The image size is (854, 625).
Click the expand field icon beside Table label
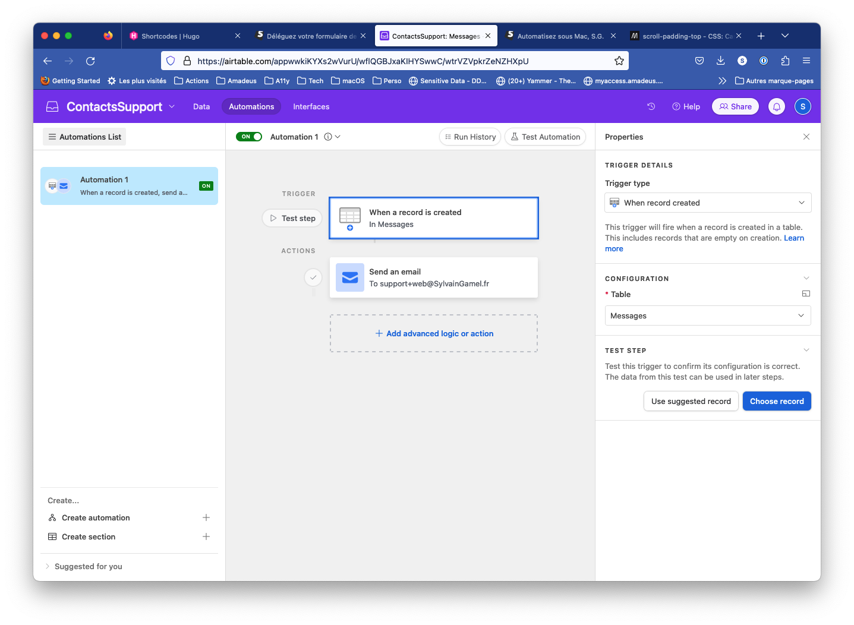tap(806, 293)
